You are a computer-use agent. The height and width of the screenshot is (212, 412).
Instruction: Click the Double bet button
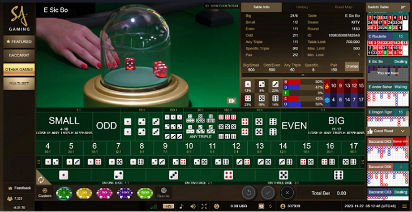(x=164, y=193)
